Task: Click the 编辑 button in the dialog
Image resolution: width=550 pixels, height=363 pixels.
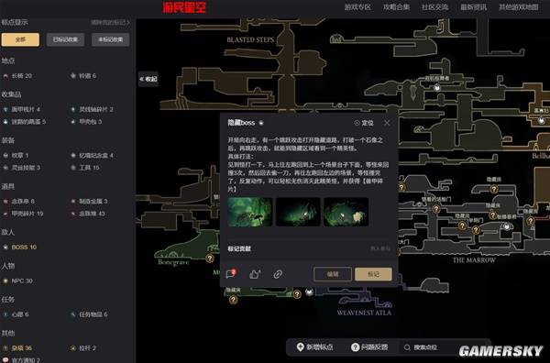Action: coord(333,274)
